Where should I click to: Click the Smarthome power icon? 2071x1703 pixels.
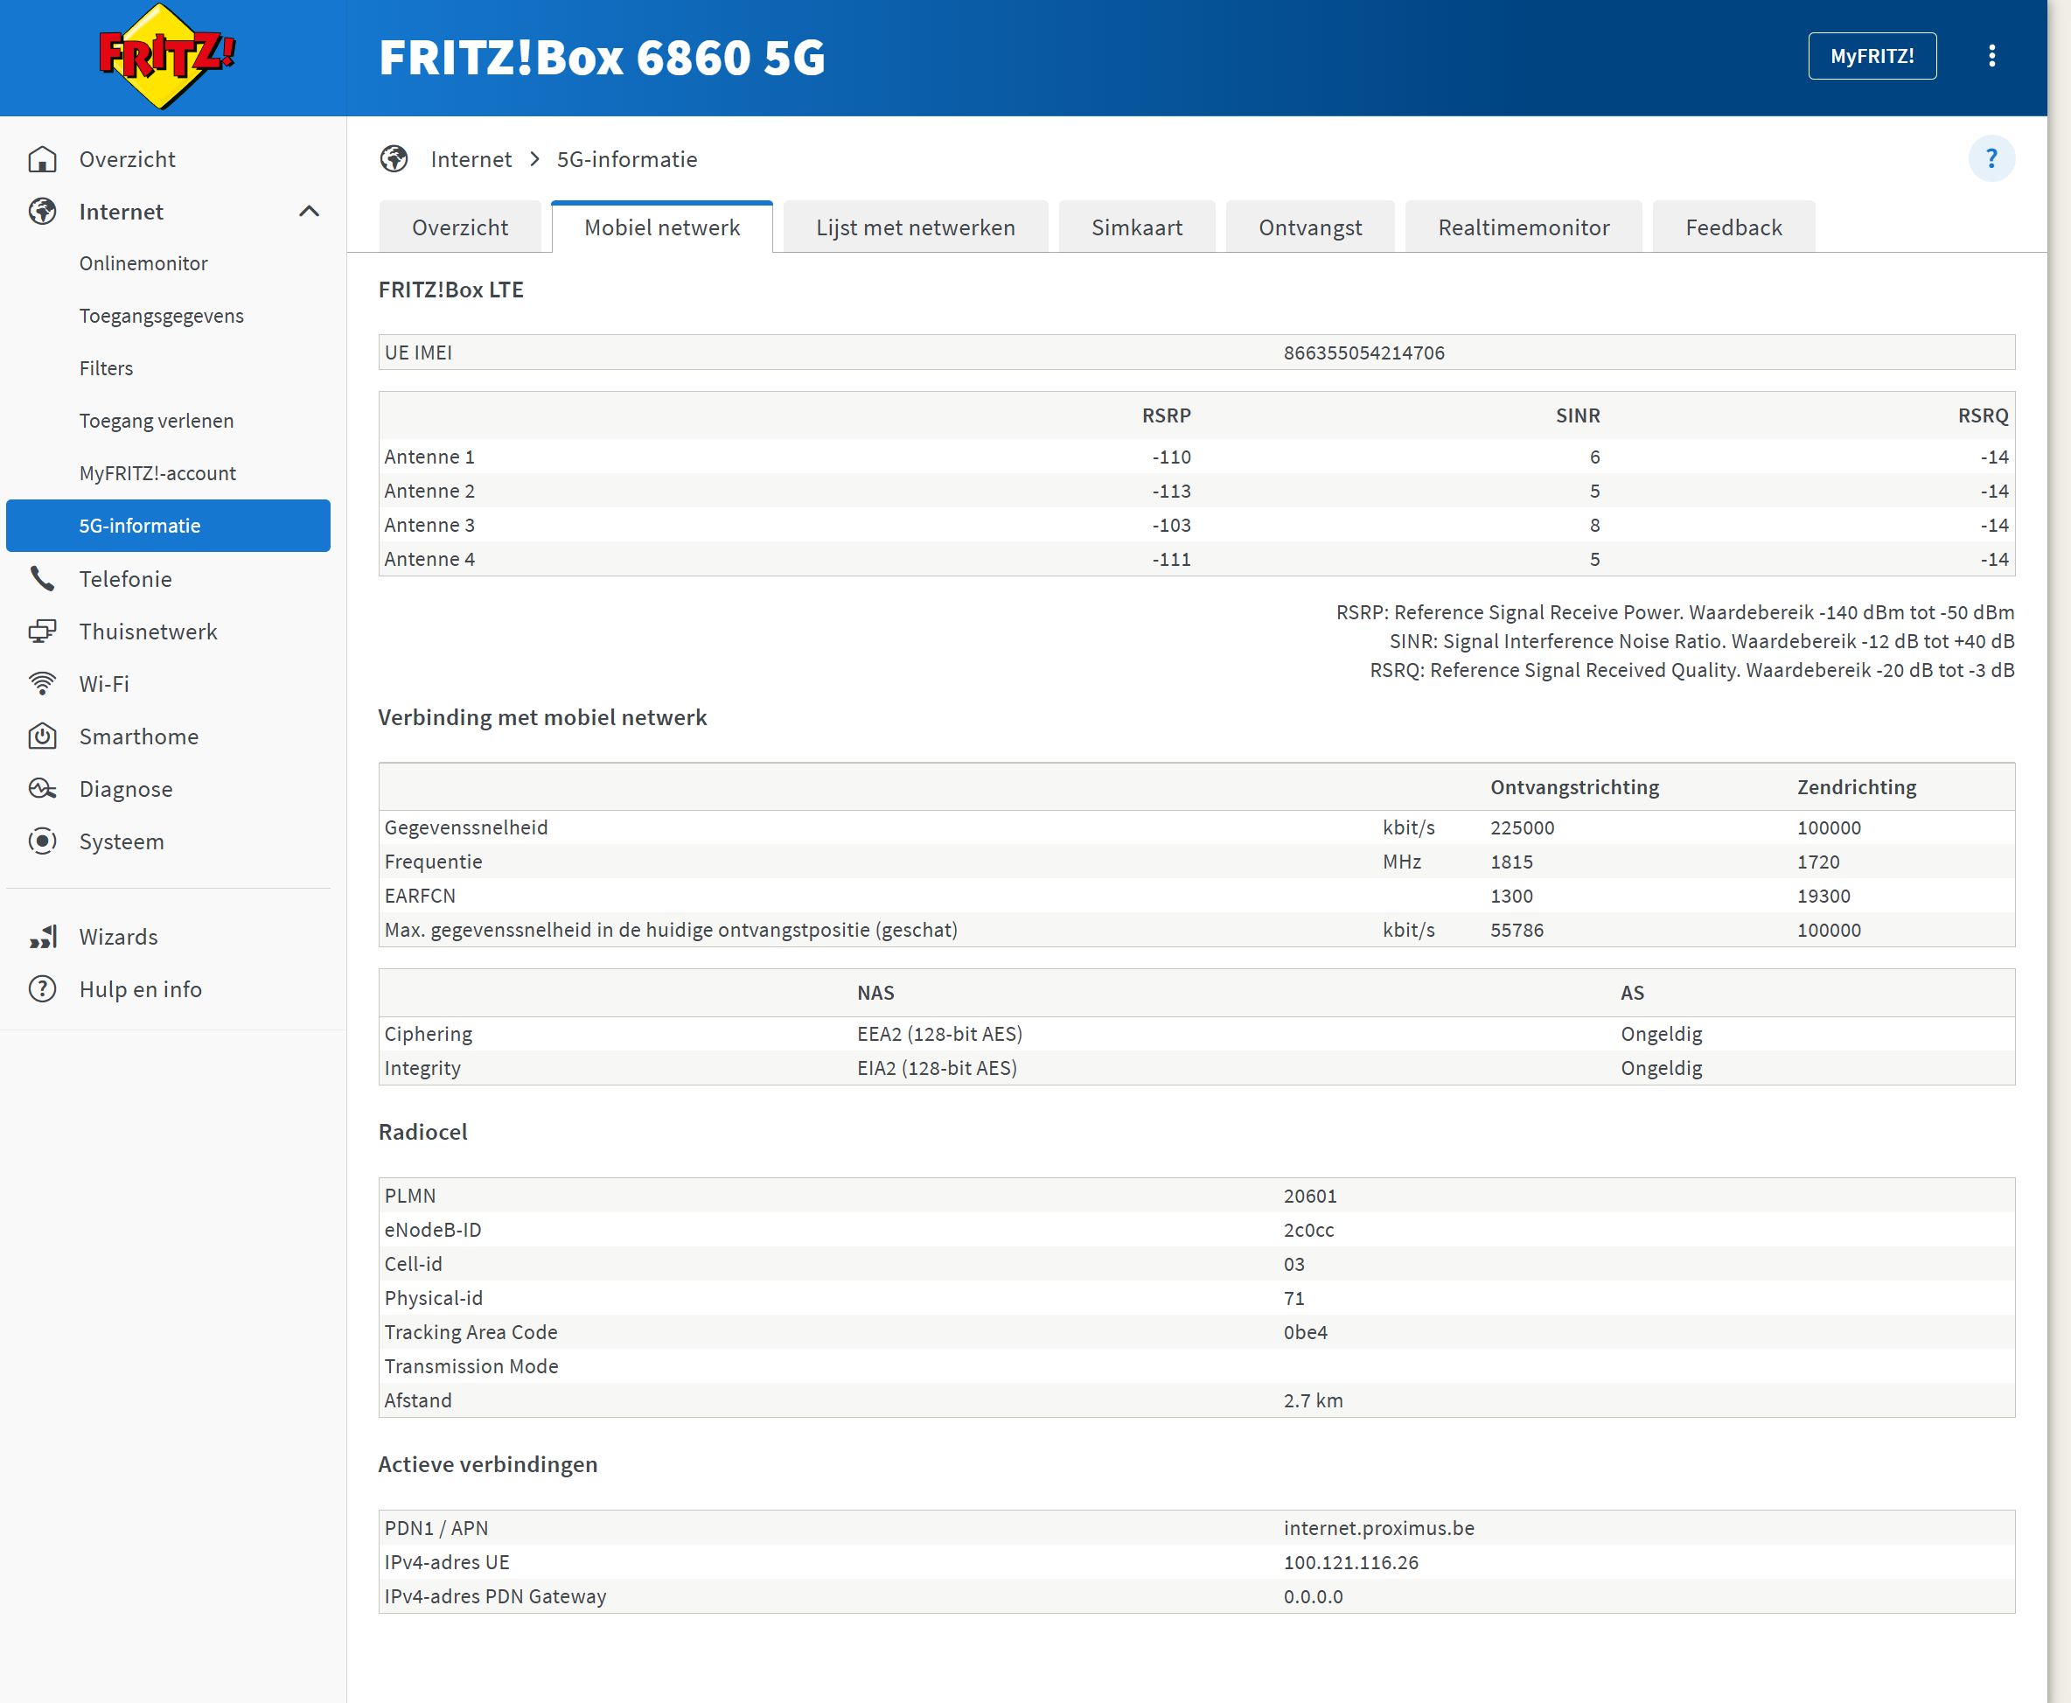coord(42,736)
